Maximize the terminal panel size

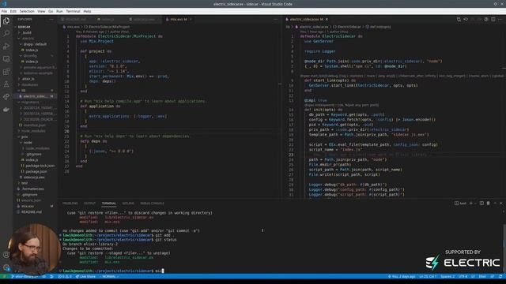click(495, 204)
